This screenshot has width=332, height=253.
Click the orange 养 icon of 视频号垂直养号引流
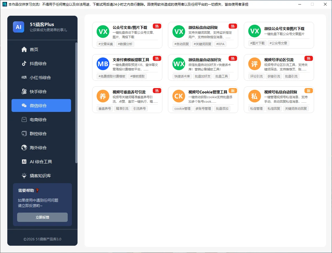[x=103, y=96]
